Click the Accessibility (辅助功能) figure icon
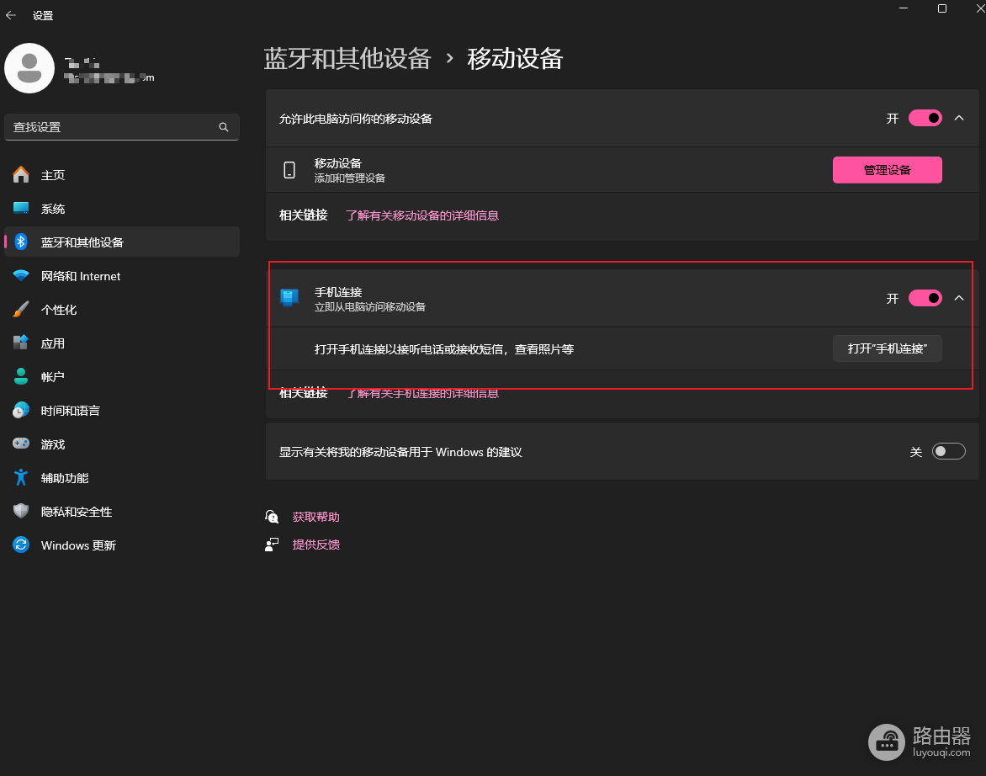Image resolution: width=986 pixels, height=776 pixels. click(x=21, y=477)
